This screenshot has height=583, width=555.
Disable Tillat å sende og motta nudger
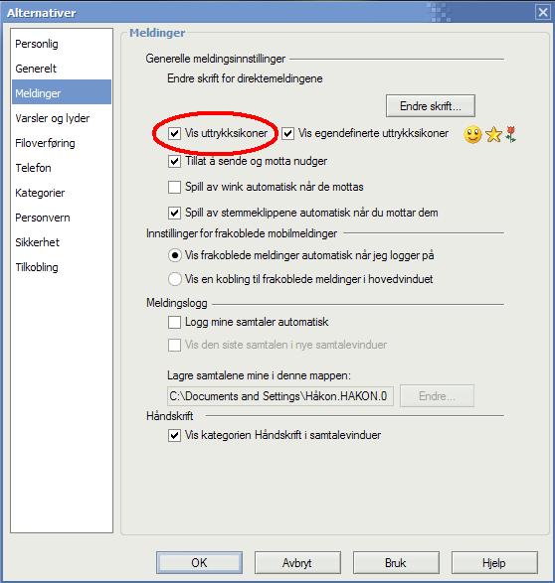click(x=174, y=161)
